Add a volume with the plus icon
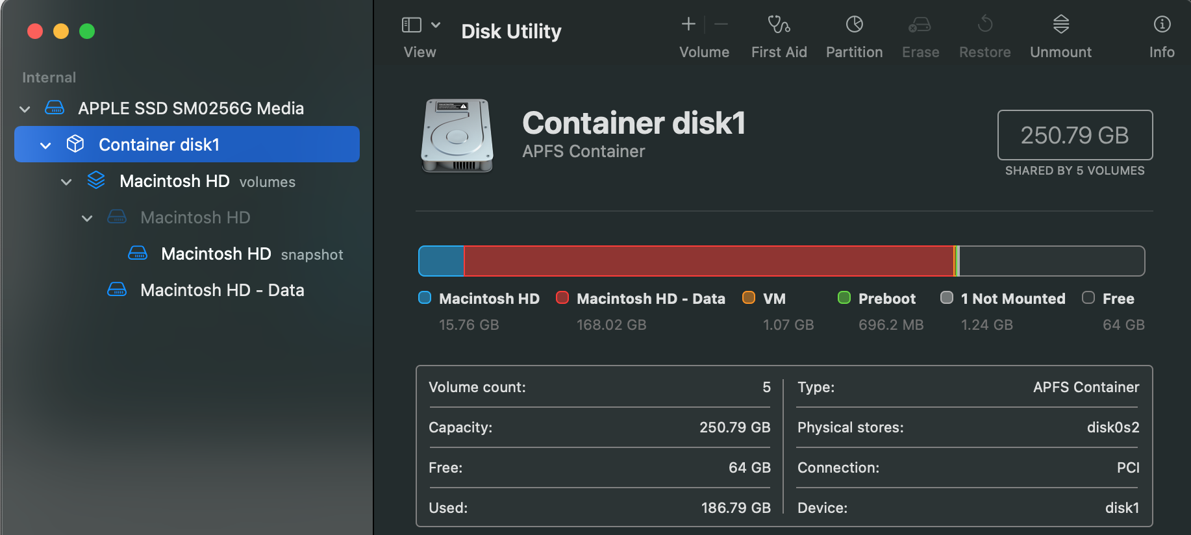The width and height of the screenshot is (1191, 535). tap(688, 25)
